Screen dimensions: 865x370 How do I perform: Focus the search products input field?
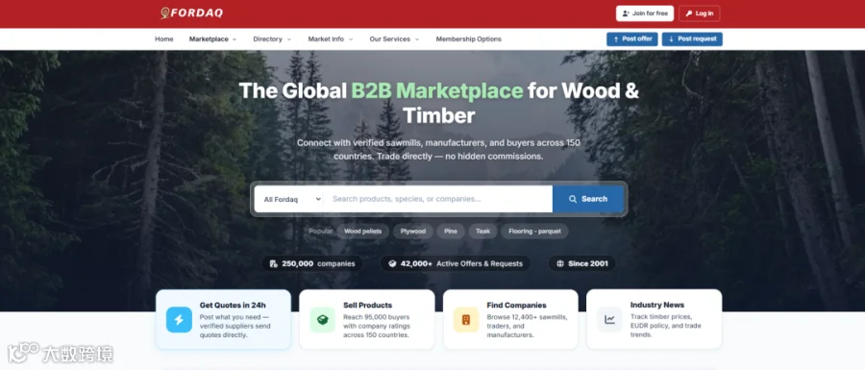pyautogui.click(x=438, y=199)
